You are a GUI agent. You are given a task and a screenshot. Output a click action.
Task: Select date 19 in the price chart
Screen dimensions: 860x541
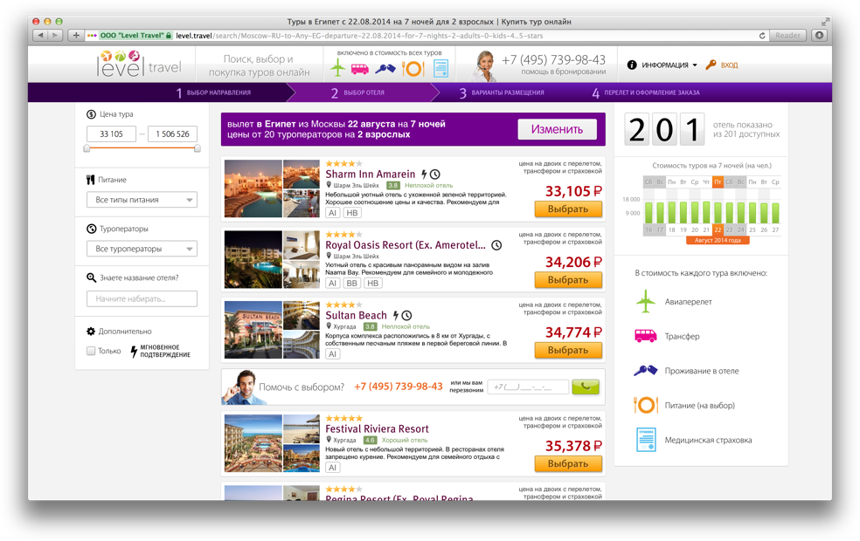click(x=683, y=230)
